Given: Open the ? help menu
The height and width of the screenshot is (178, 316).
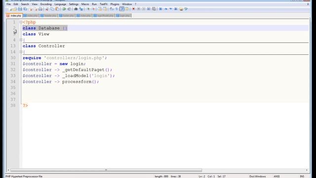Looking at the screenshot, I should [x=136, y=4].
